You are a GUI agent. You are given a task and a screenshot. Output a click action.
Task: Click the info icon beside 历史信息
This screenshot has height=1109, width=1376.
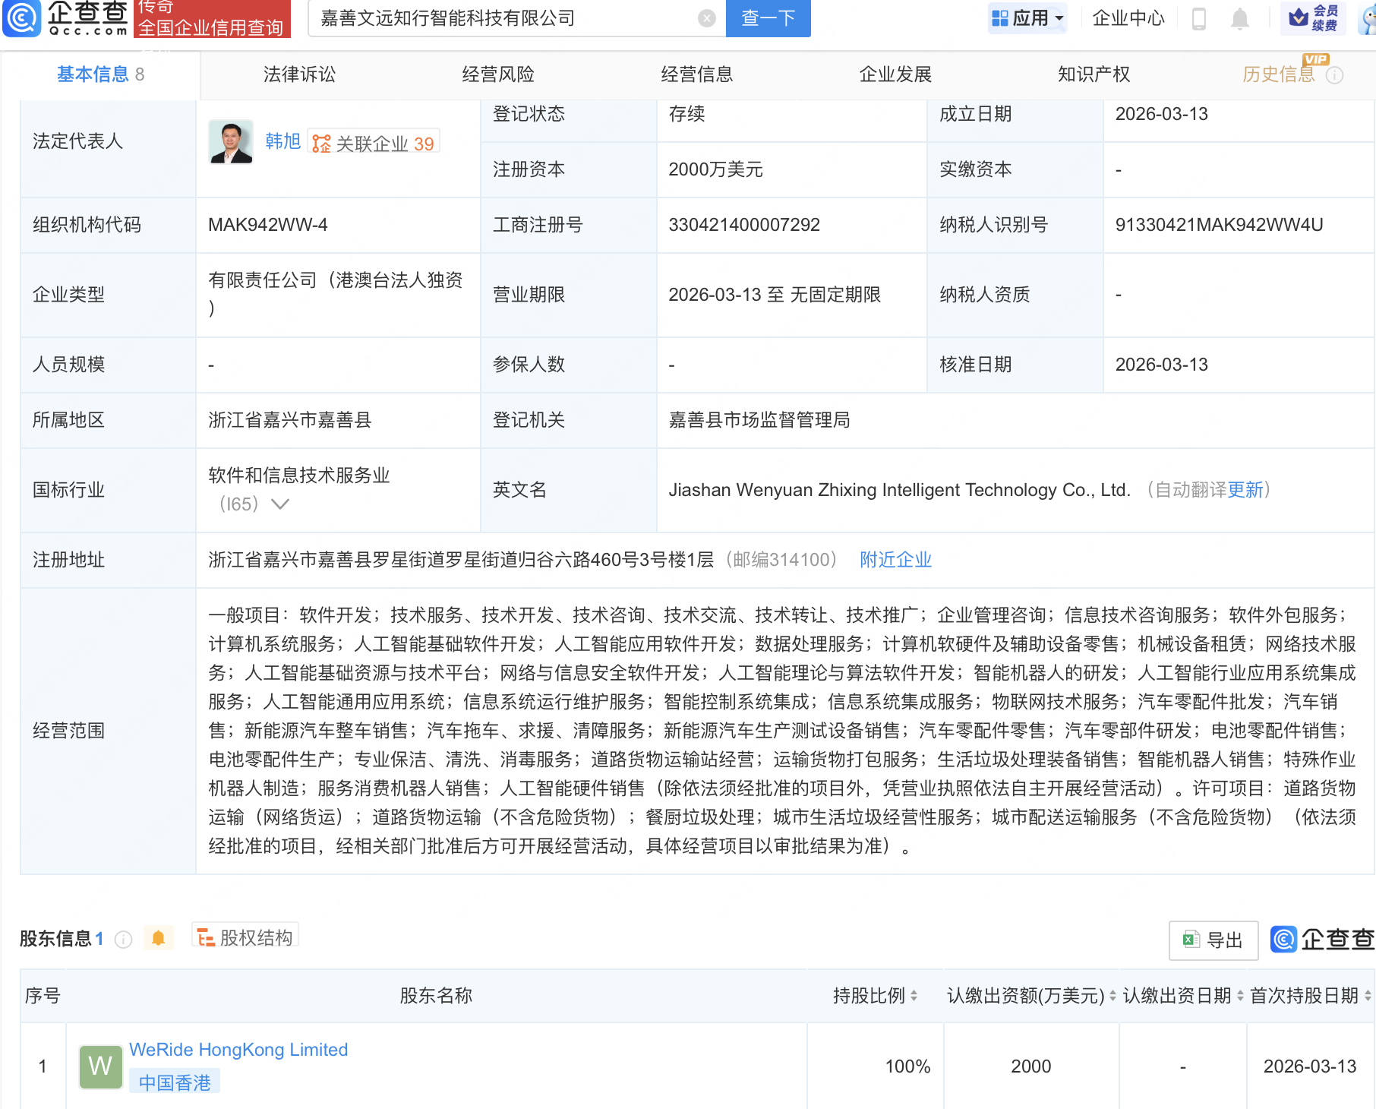point(1334,75)
